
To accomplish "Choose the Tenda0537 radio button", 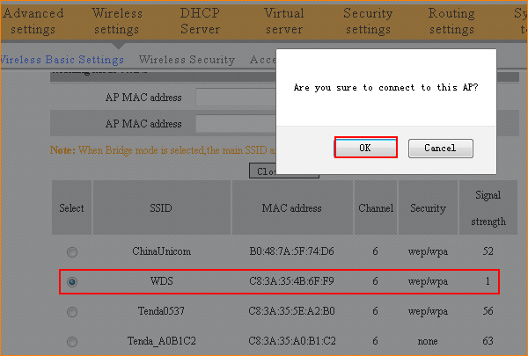I will pyautogui.click(x=72, y=311).
